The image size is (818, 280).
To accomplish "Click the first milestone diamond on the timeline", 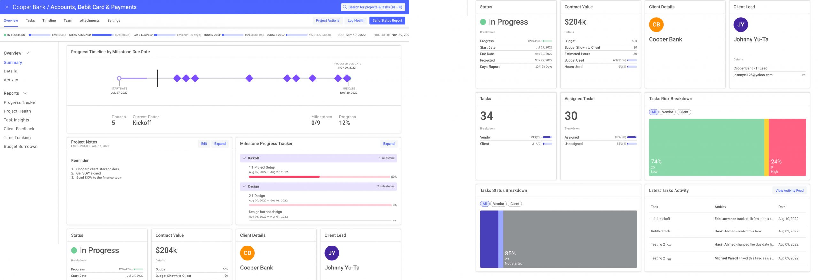I will click(x=177, y=78).
